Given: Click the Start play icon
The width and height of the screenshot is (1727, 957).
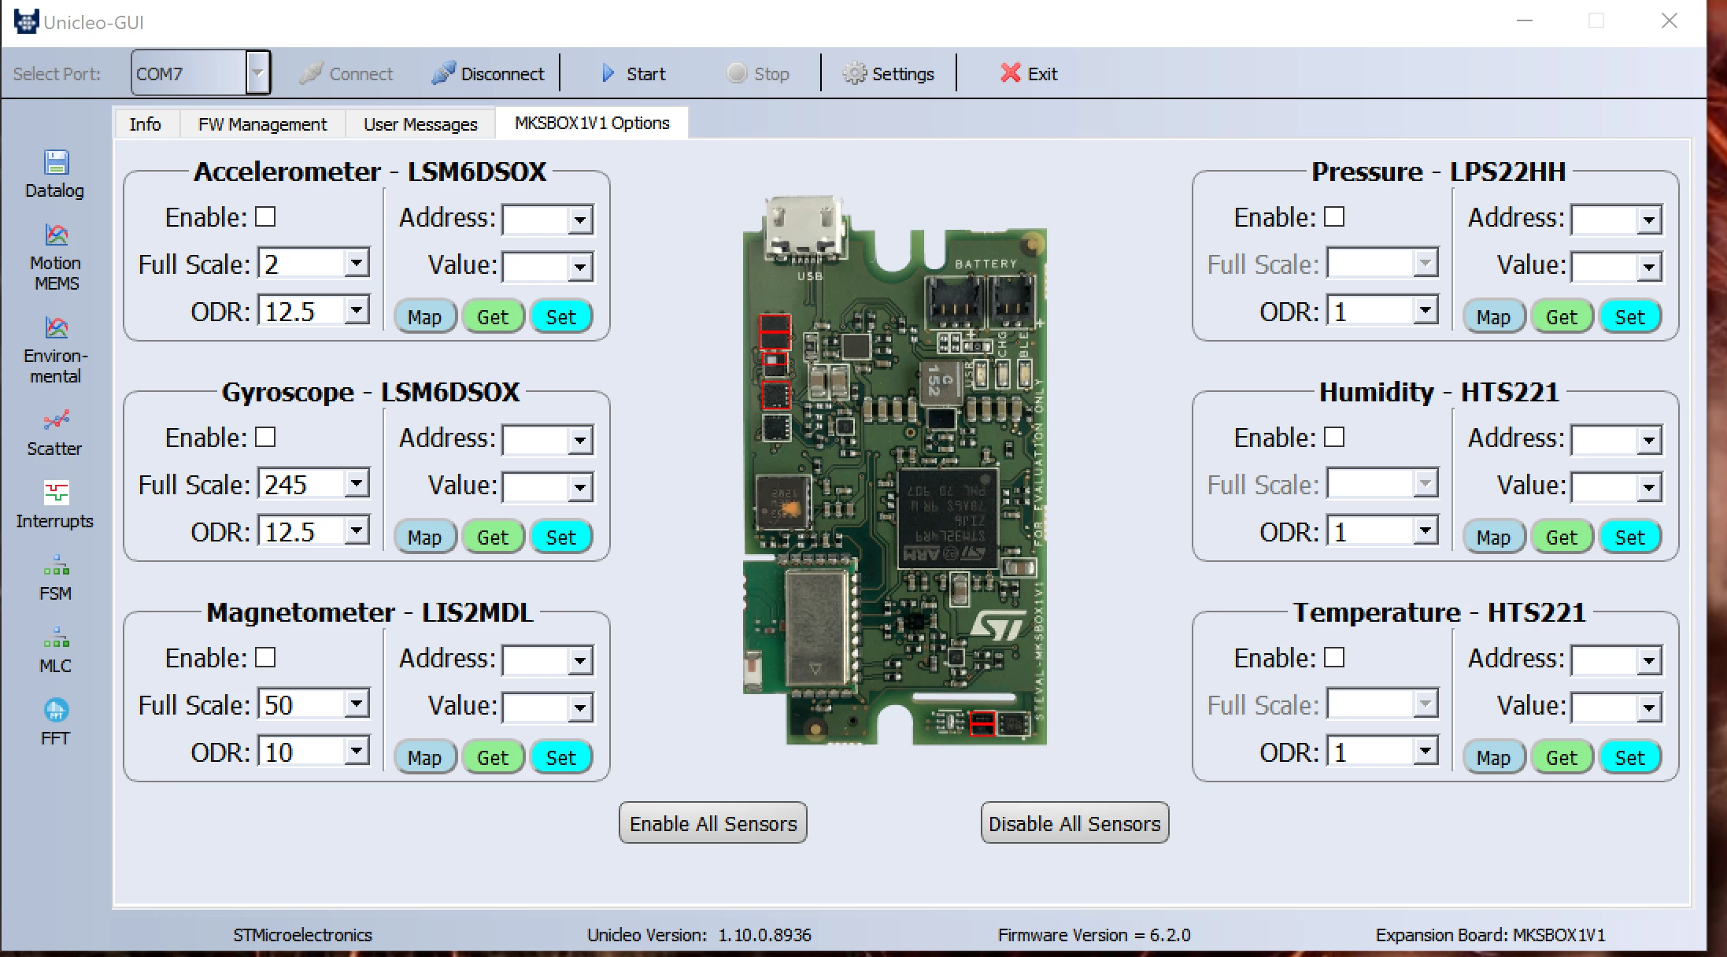Looking at the screenshot, I should tap(608, 73).
